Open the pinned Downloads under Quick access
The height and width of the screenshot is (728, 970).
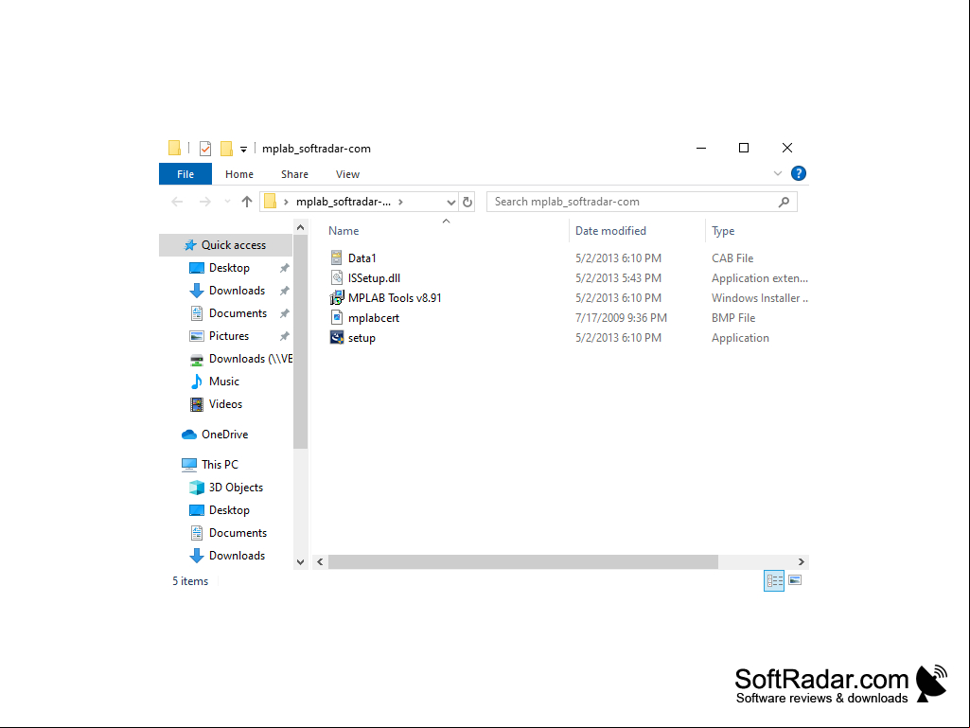237,291
